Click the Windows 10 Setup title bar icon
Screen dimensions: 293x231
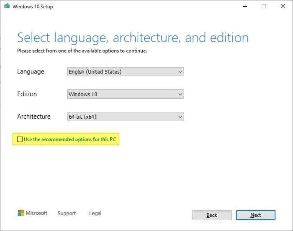point(7,6)
